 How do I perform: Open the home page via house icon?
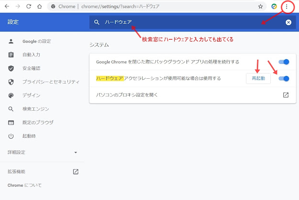tap(40, 7)
